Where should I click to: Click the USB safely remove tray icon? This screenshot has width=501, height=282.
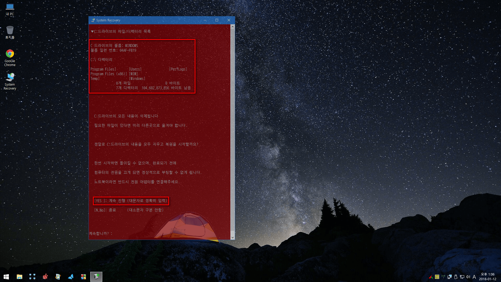pos(456,277)
